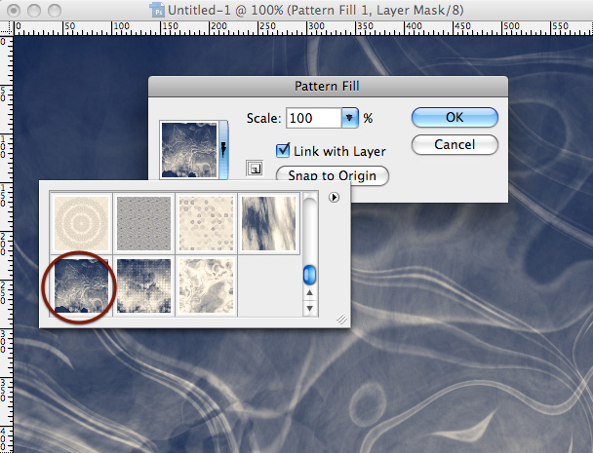
Task: Click the ruler origin corner box
Action: (7, 28)
